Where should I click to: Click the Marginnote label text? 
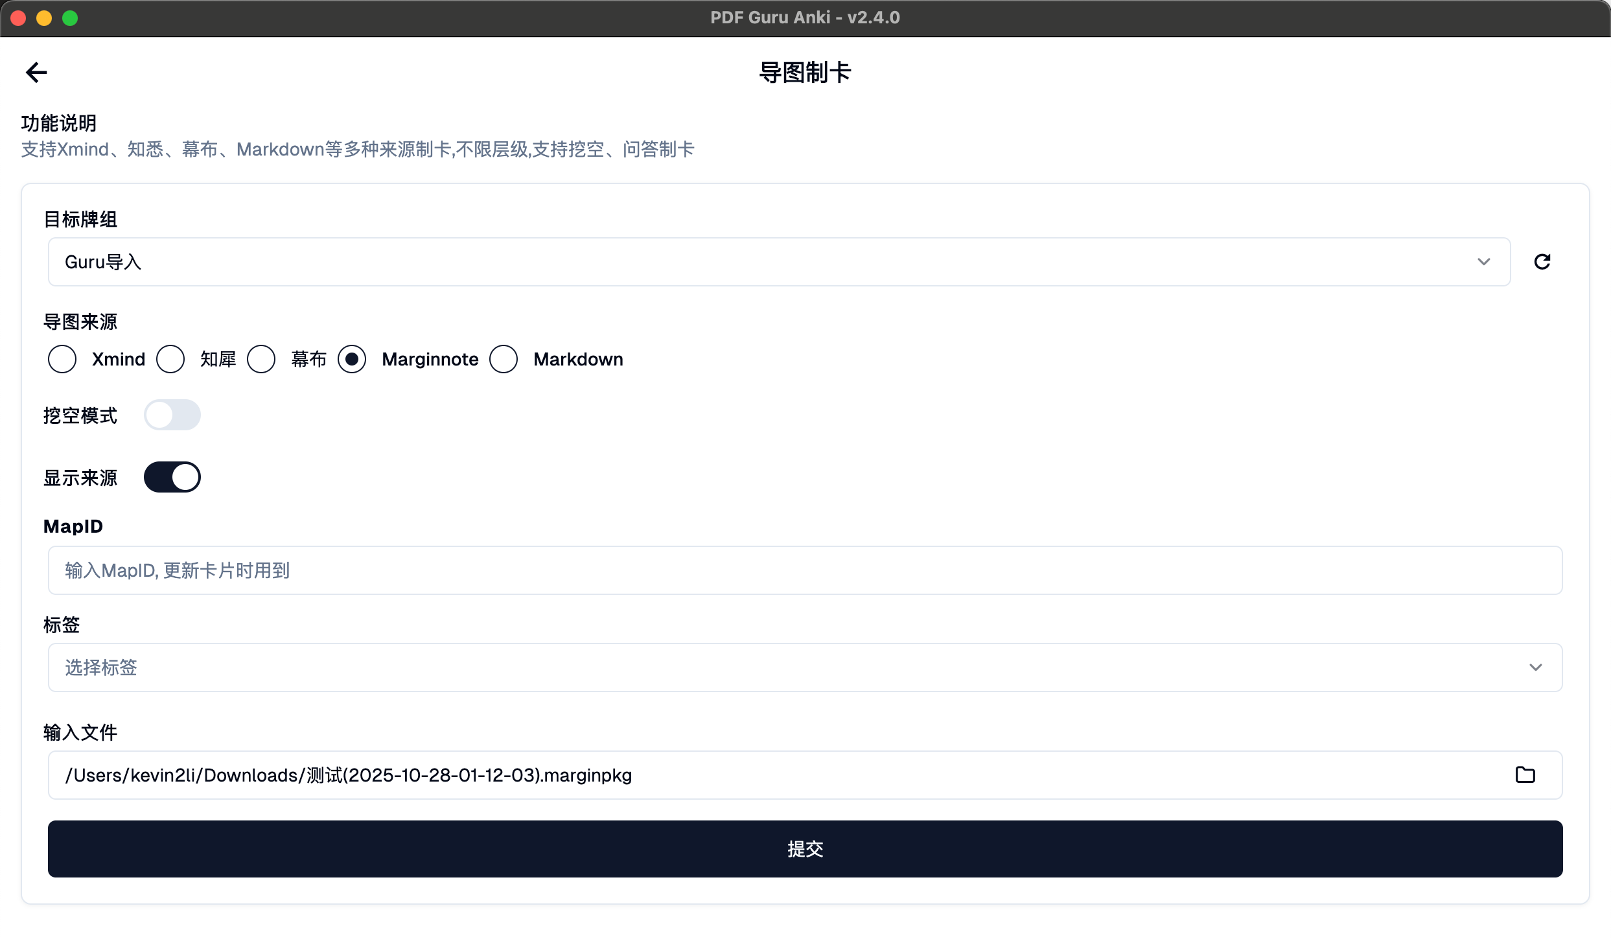point(430,359)
